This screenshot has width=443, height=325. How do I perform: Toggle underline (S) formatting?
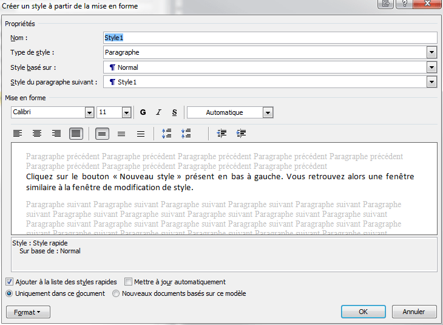click(175, 112)
